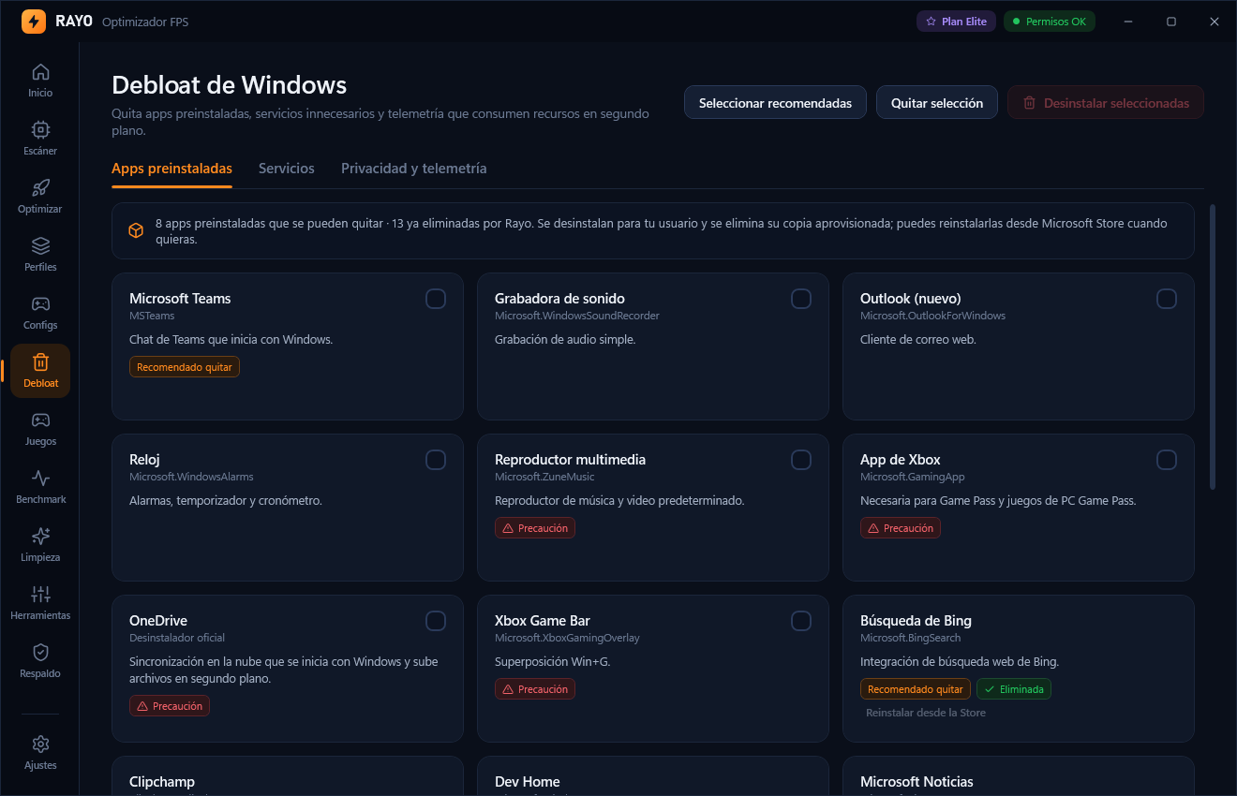Click the Eliminada tag on Búsqueda de Bing
This screenshot has height=796, width=1237.
[x=1014, y=689]
